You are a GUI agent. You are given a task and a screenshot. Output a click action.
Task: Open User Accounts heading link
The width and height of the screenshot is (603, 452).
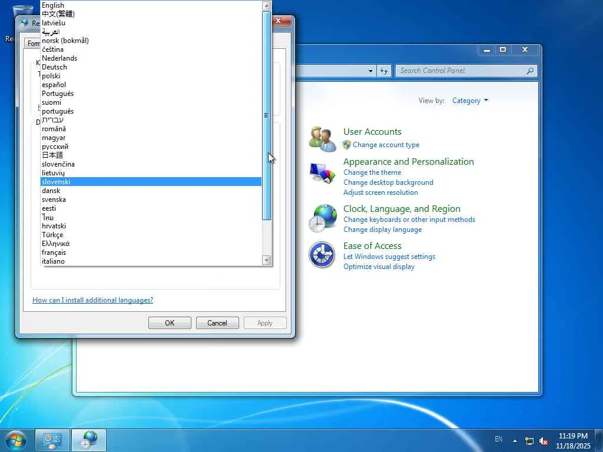372,131
